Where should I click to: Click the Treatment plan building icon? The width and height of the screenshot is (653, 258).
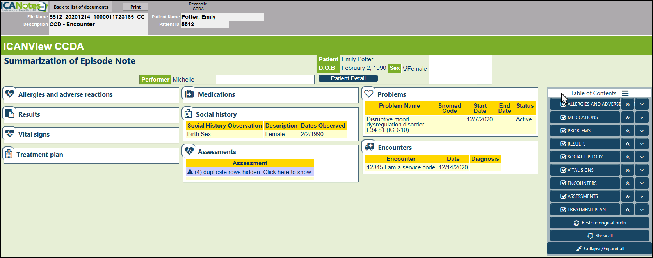click(x=9, y=154)
